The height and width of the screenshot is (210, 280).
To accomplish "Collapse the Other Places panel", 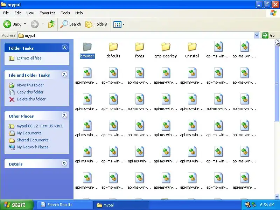I will (x=64, y=115).
